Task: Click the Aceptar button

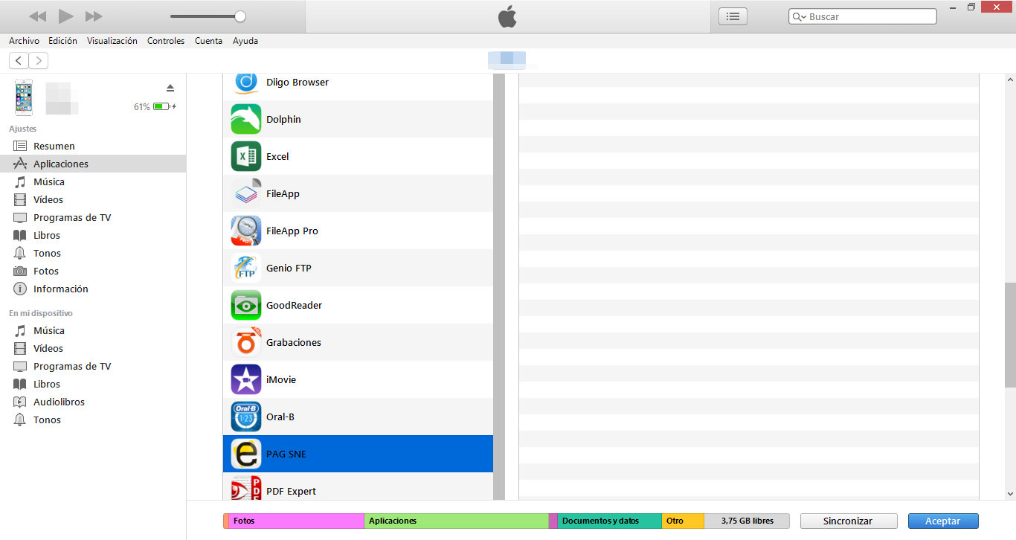Action: [x=943, y=521]
